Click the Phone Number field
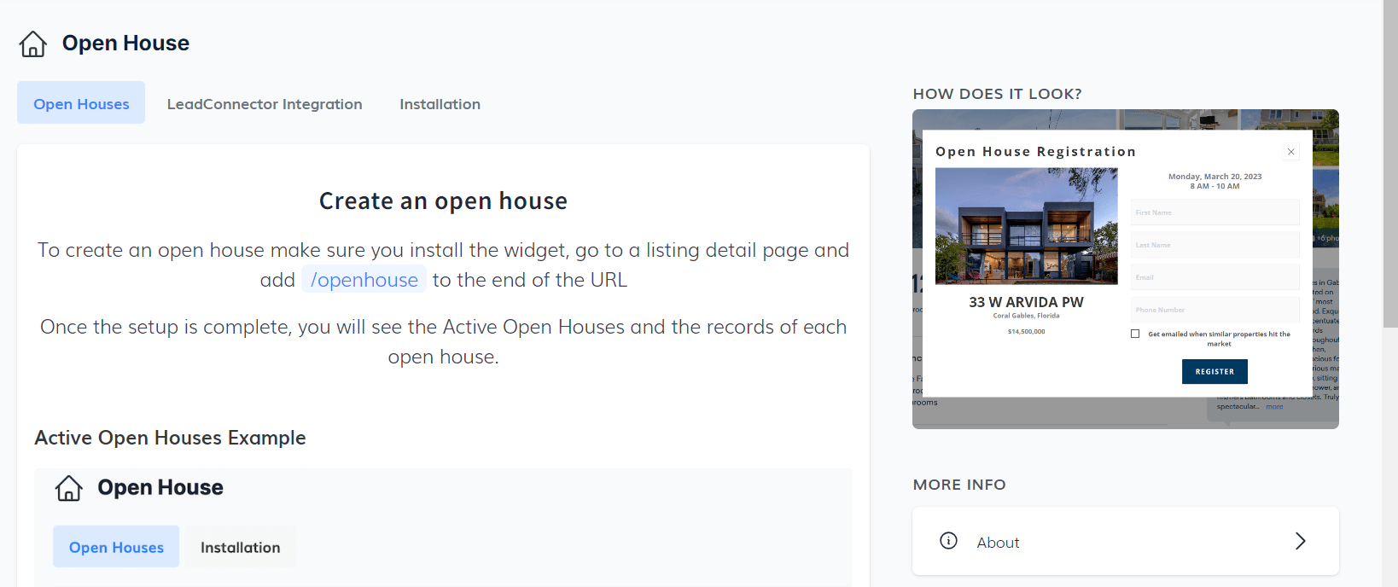This screenshot has width=1398, height=587. click(x=1215, y=310)
